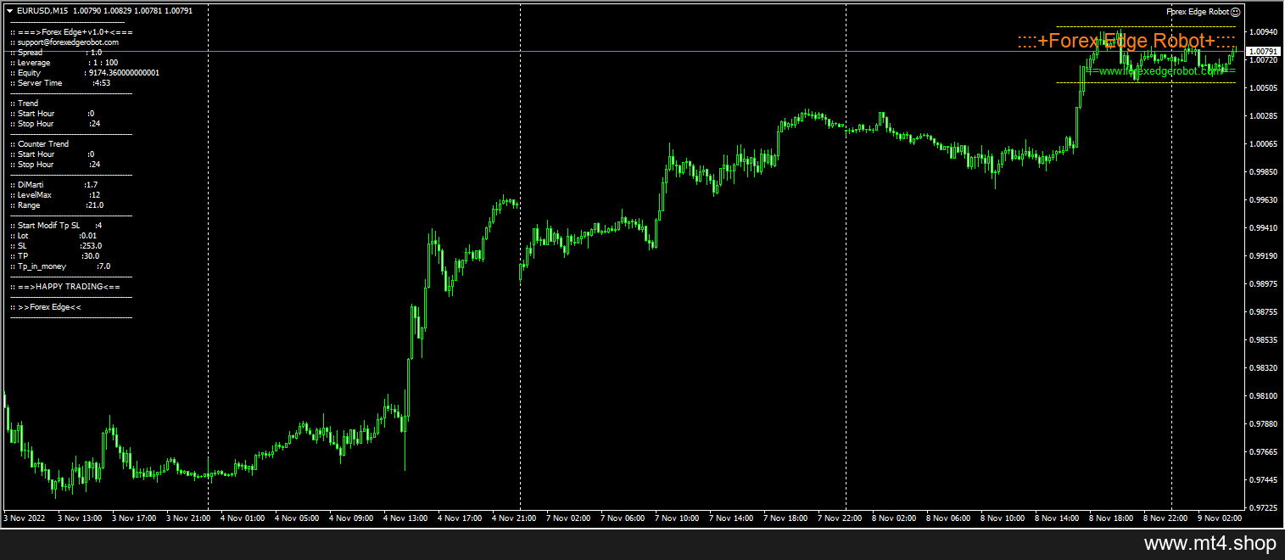The width and height of the screenshot is (1285, 560).
Task: Click the Trend section heading
Action: (x=25, y=103)
